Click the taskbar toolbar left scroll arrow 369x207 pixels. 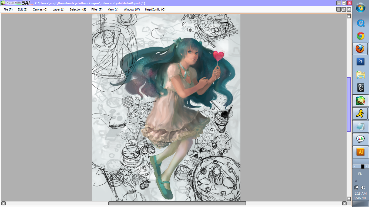point(355,166)
